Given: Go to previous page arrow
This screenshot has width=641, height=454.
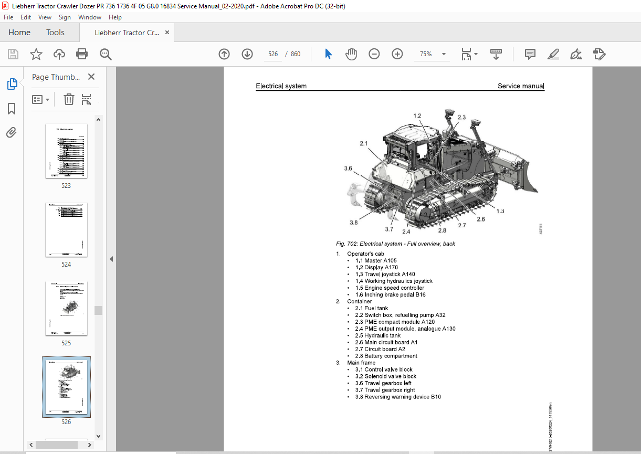Looking at the screenshot, I should pyautogui.click(x=224, y=54).
